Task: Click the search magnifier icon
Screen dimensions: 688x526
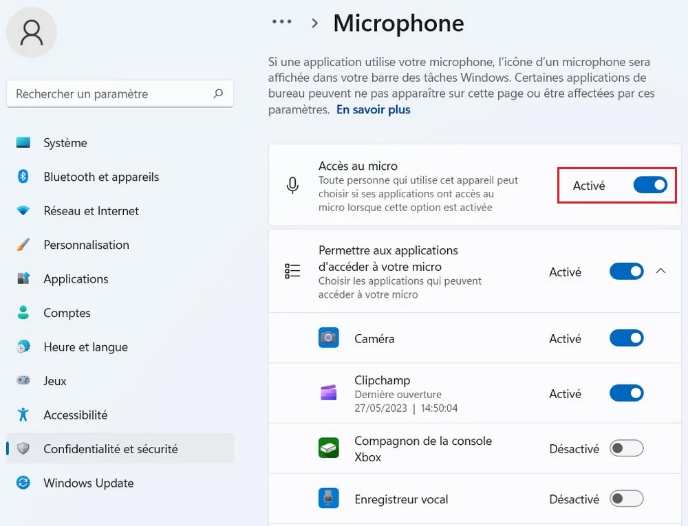Action: click(x=218, y=94)
